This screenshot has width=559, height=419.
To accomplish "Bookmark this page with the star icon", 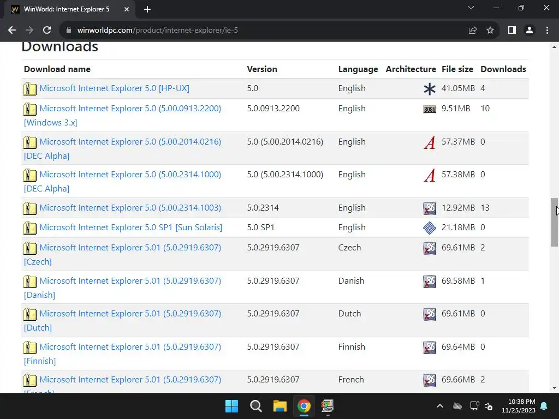I will tap(490, 31).
